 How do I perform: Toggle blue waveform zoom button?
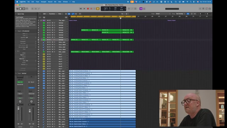click(x=188, y=14)
